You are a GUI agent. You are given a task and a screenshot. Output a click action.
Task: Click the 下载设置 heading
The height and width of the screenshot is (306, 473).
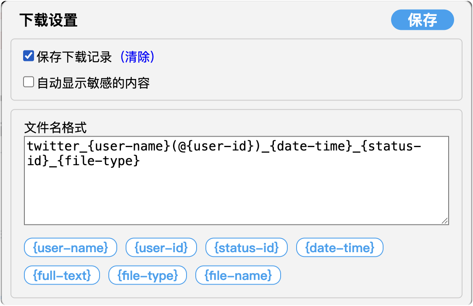click(x=48, y=20)
